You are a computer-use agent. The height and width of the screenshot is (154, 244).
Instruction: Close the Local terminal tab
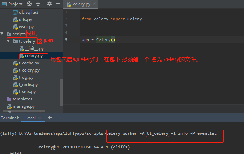[x=40, y=118]
